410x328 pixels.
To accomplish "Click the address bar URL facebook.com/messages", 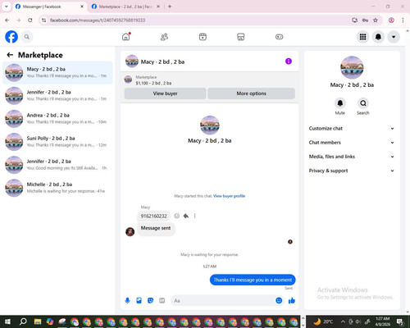I will [98, 20].
